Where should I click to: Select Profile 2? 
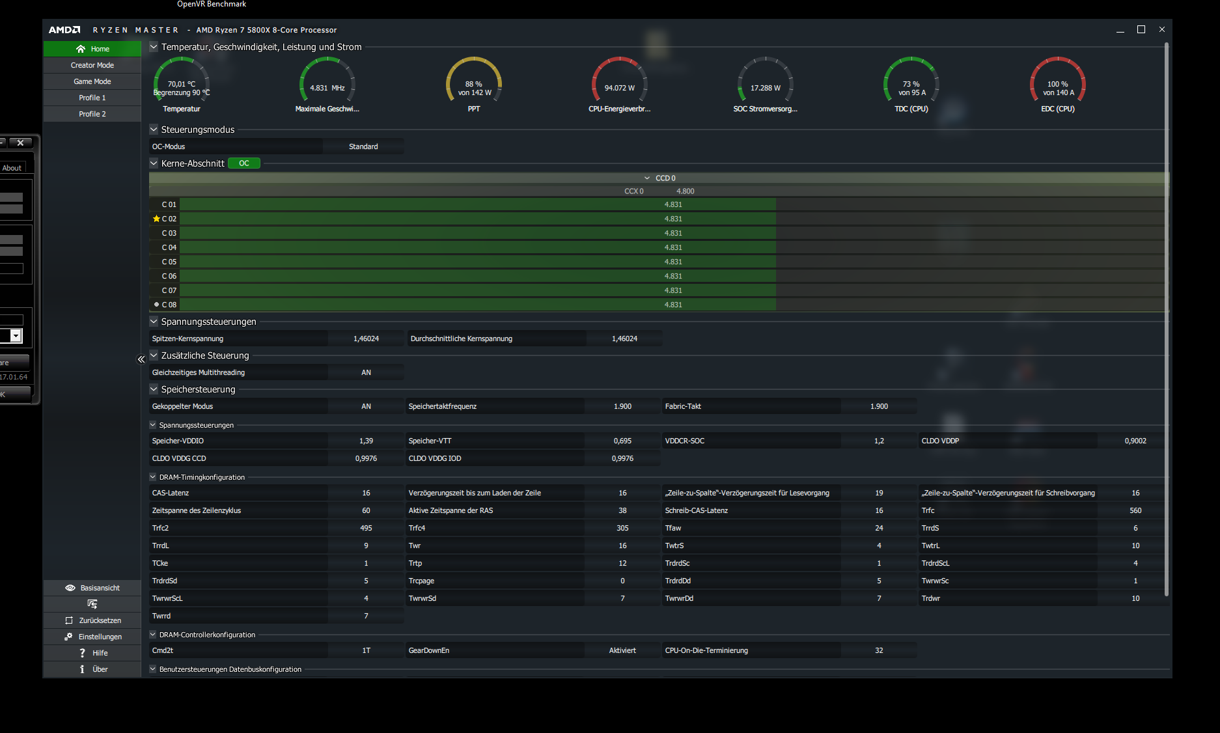pyautogui.click(x=92, y=114)
